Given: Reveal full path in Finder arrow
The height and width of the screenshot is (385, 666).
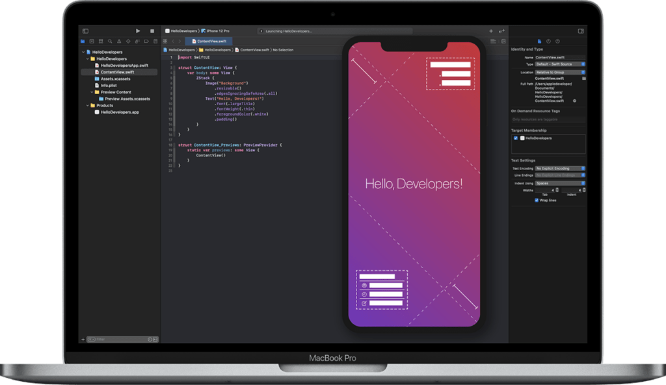Looking at the screenshot, I should coord(574,101).
